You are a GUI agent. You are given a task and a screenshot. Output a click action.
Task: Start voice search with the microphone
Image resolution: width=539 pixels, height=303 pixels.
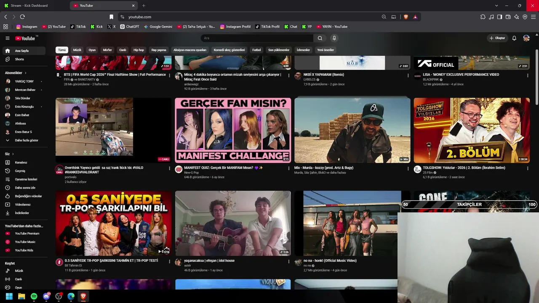[334, 38]
